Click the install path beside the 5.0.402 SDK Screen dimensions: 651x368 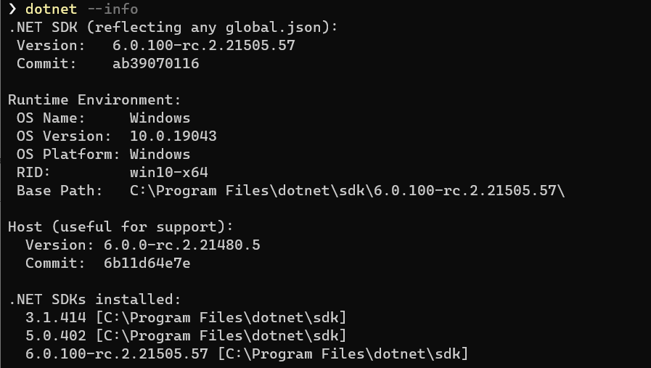[221, 336]
